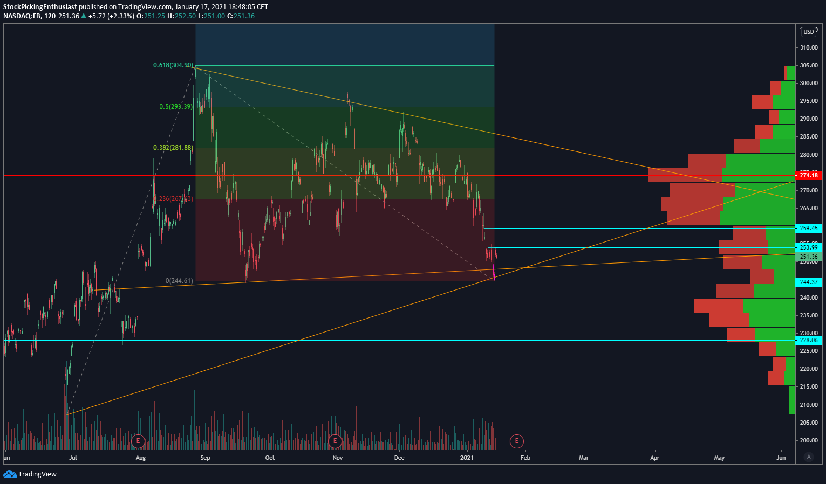Click the 2021 label on time axis
The width and height of the screenshot is (826, 484).
point(467,458)
